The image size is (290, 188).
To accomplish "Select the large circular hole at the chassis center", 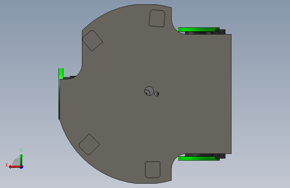I will (x=149, y=91).
